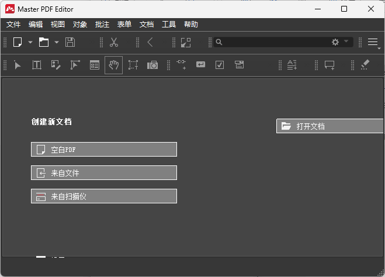Open the 表单 menu

(124, 25)
